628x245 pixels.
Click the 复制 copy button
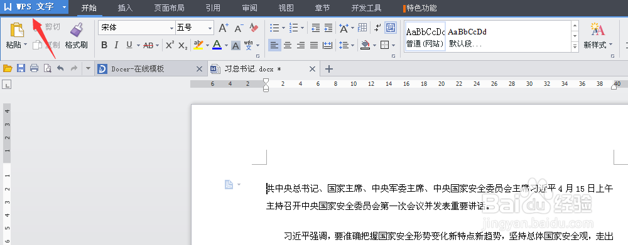(x=47, y=44)
